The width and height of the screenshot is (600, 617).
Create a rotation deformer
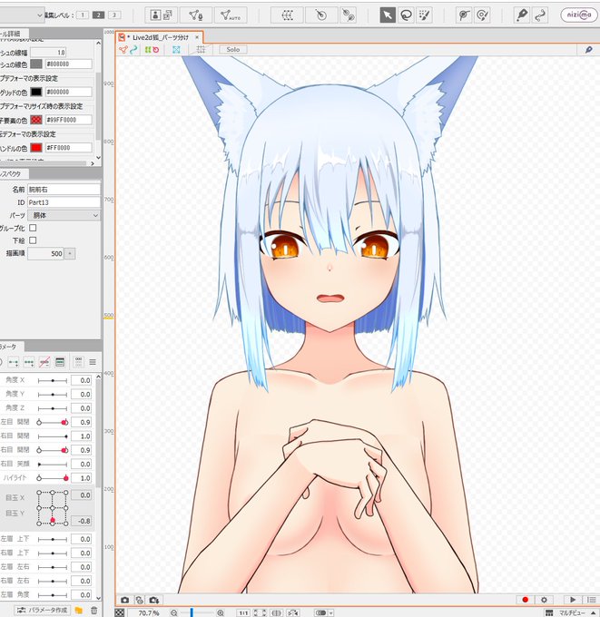(321, 15)
